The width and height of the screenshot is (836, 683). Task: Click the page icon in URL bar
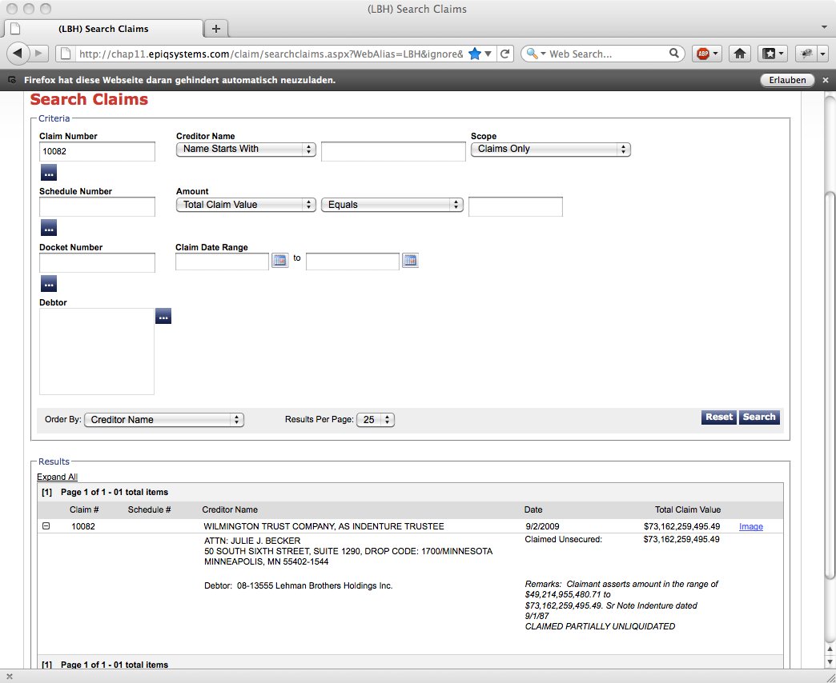[65, 54]
